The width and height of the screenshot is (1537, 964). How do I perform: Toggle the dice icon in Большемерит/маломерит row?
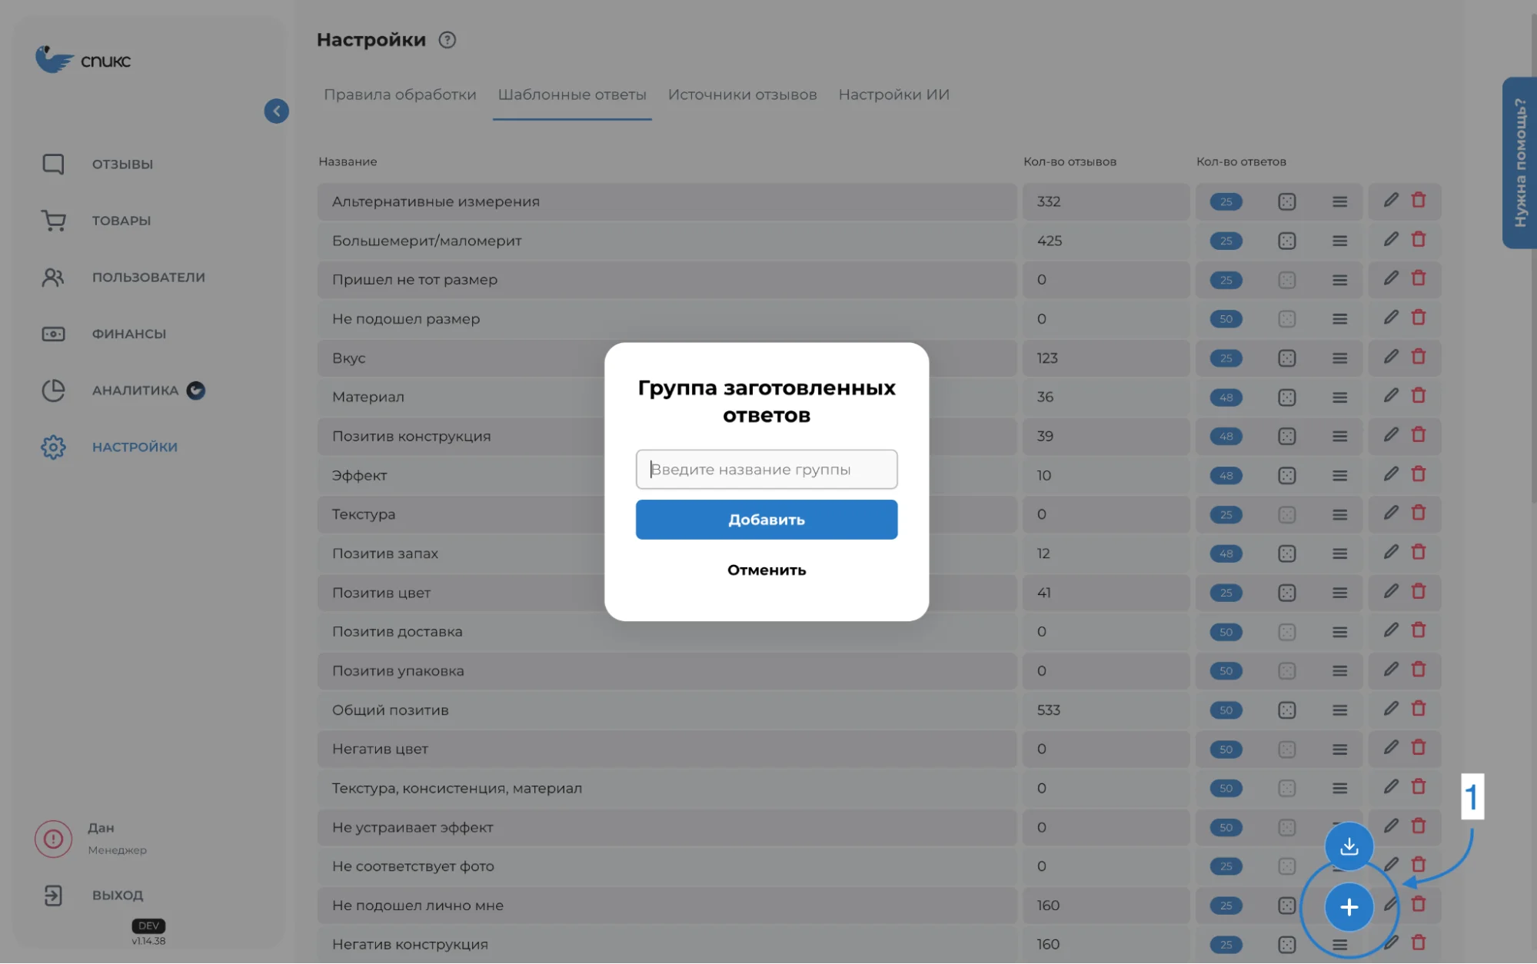click(1286, 241)
